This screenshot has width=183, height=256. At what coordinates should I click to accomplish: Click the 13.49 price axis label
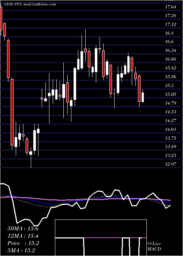point(171,147)
